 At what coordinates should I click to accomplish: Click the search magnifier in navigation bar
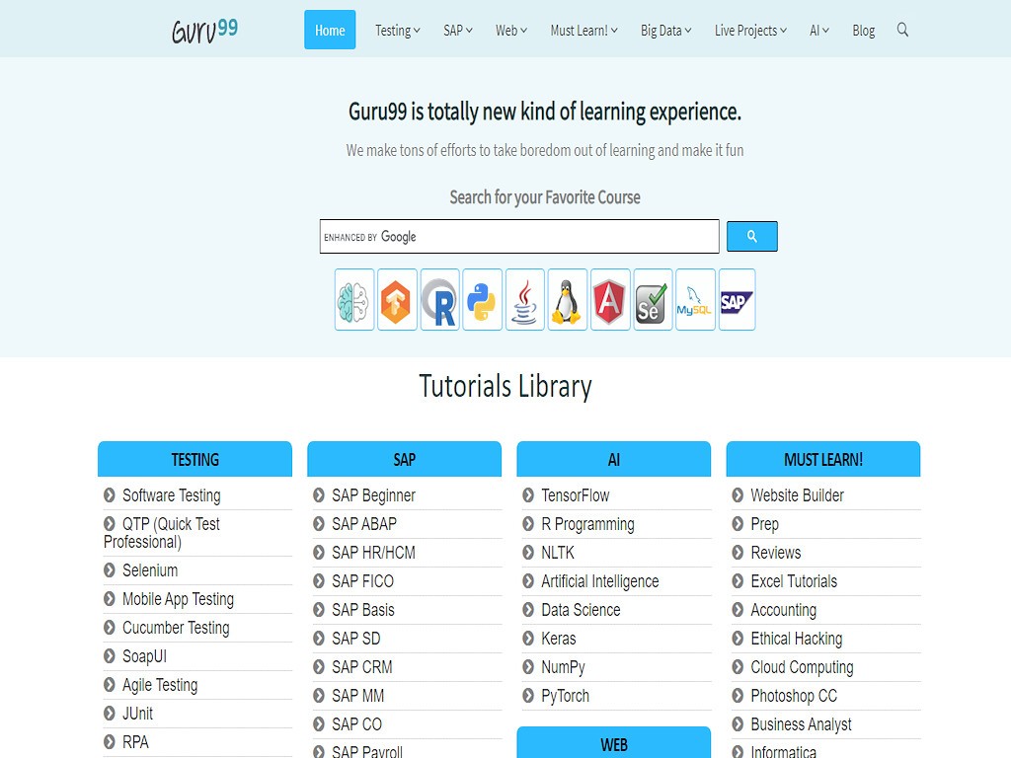pos(902,30)
